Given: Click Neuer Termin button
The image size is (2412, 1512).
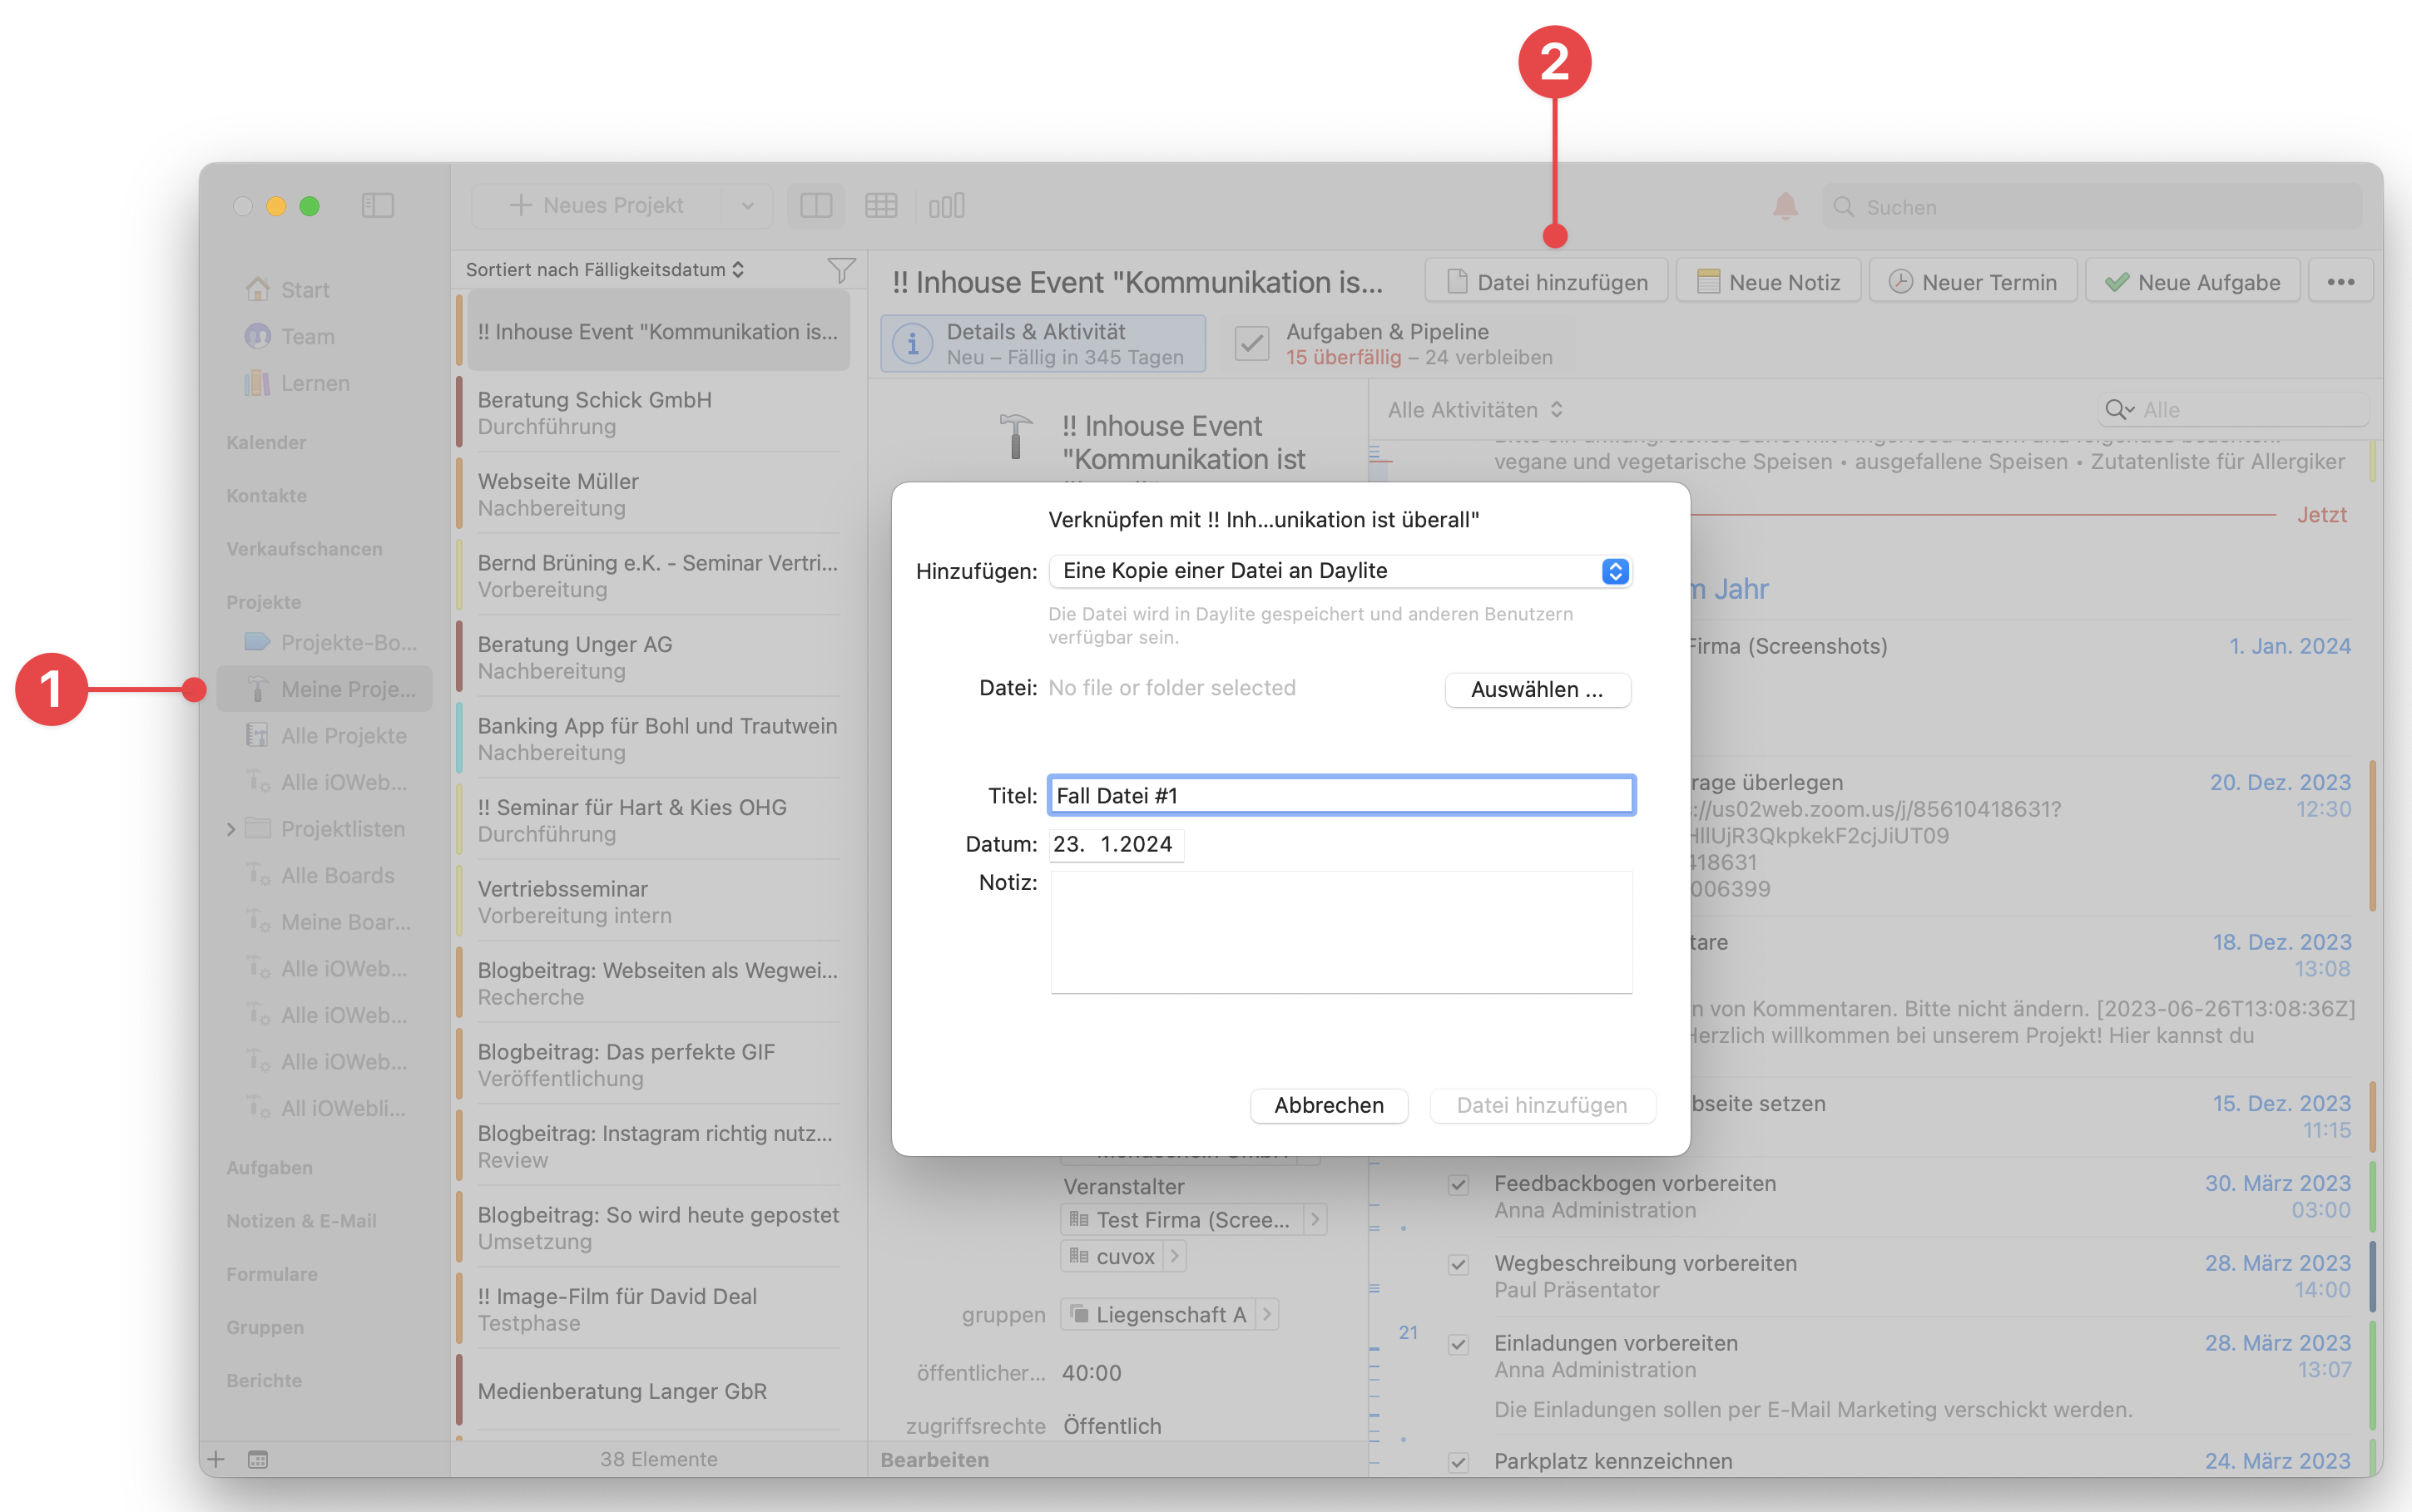Looking at the screenshot, I should point(1973,282).
